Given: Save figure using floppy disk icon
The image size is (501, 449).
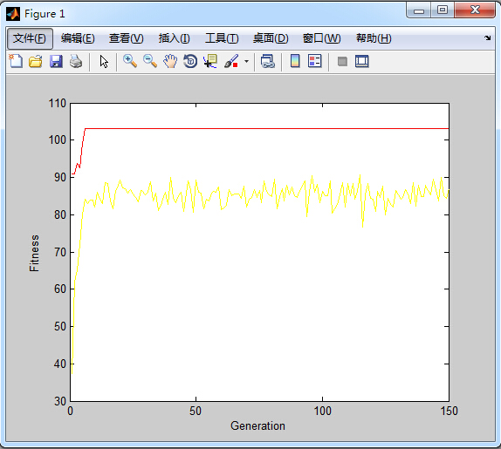Looking at the screenshot, I should pyautogui.click(x=56, y=61).
